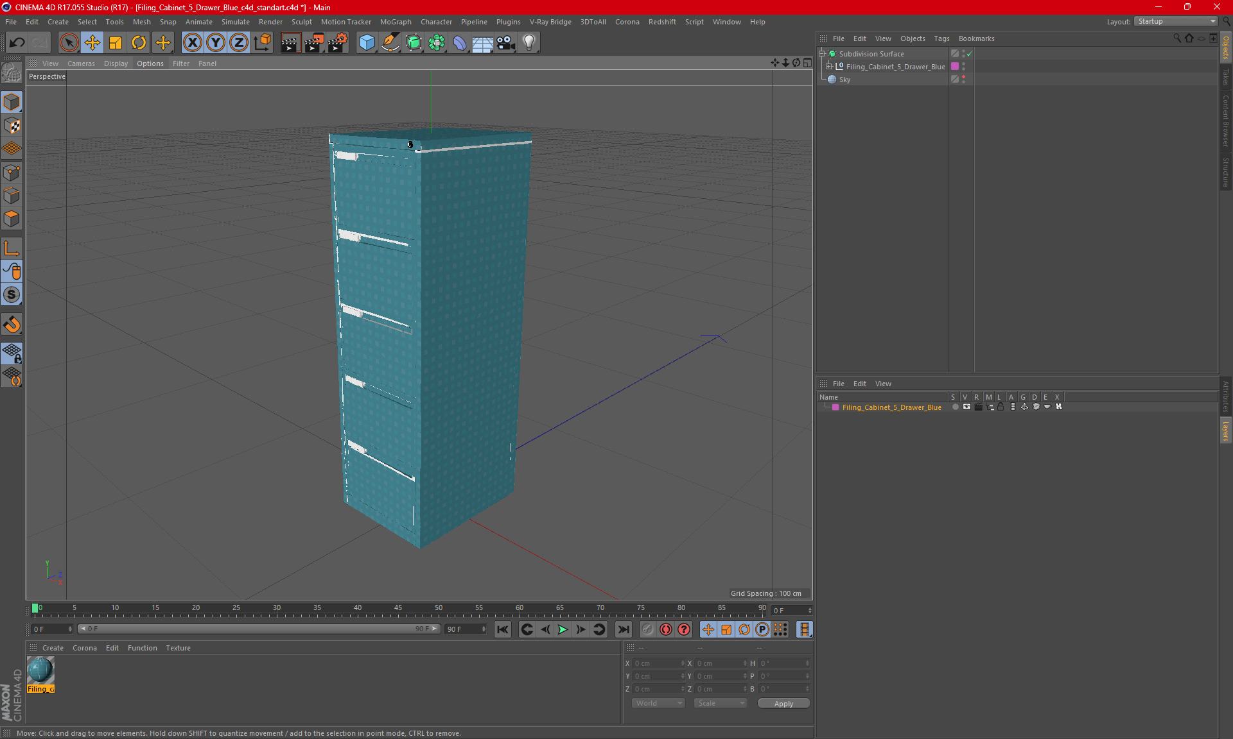The height and width of the screenshot is (739, 1233).
Task: Play the animation forward
Action: (563, 629)
